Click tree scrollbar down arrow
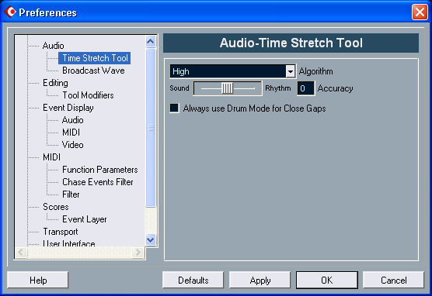432x296 pixels. pos(151,239)
